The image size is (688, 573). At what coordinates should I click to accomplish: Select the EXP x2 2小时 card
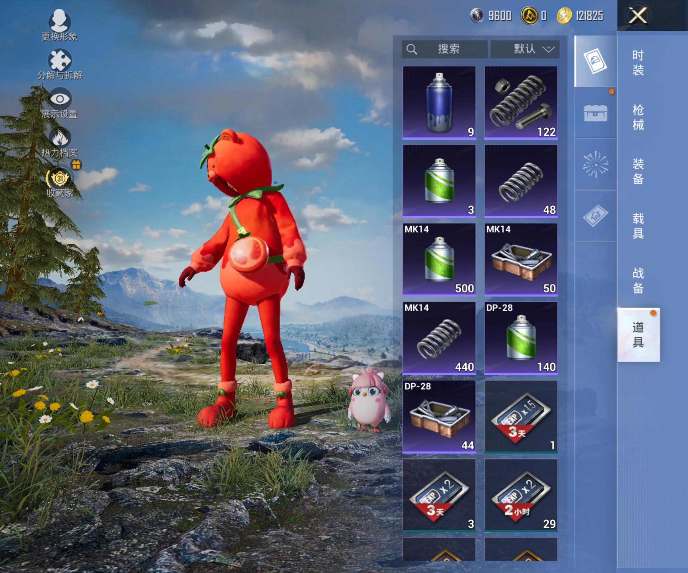click(521, 495)
